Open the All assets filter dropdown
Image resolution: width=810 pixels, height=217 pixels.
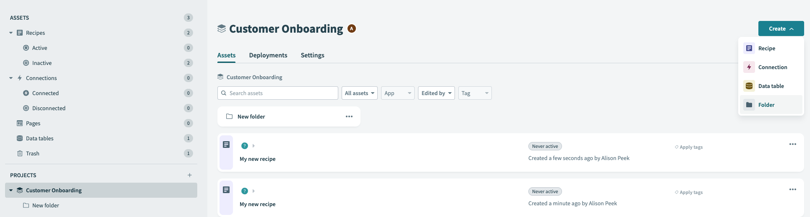[360, 93]
